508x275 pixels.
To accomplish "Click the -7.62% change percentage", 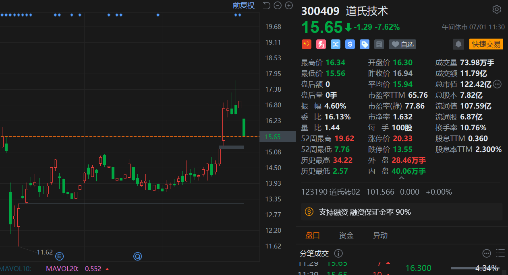I will pyautogui.click(x=387, y=27).
